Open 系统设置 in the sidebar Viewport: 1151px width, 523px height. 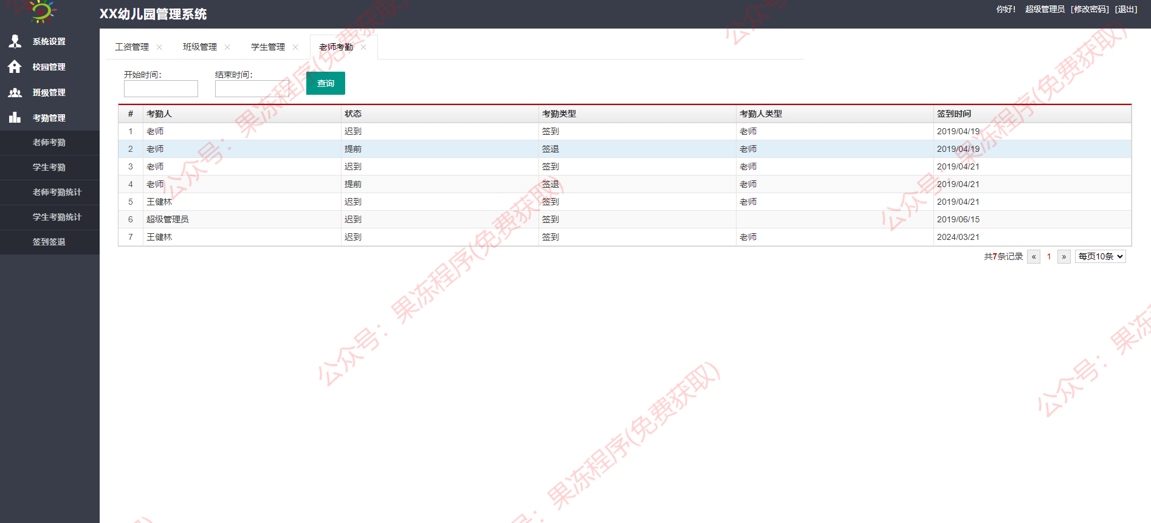tap(49, 41)
